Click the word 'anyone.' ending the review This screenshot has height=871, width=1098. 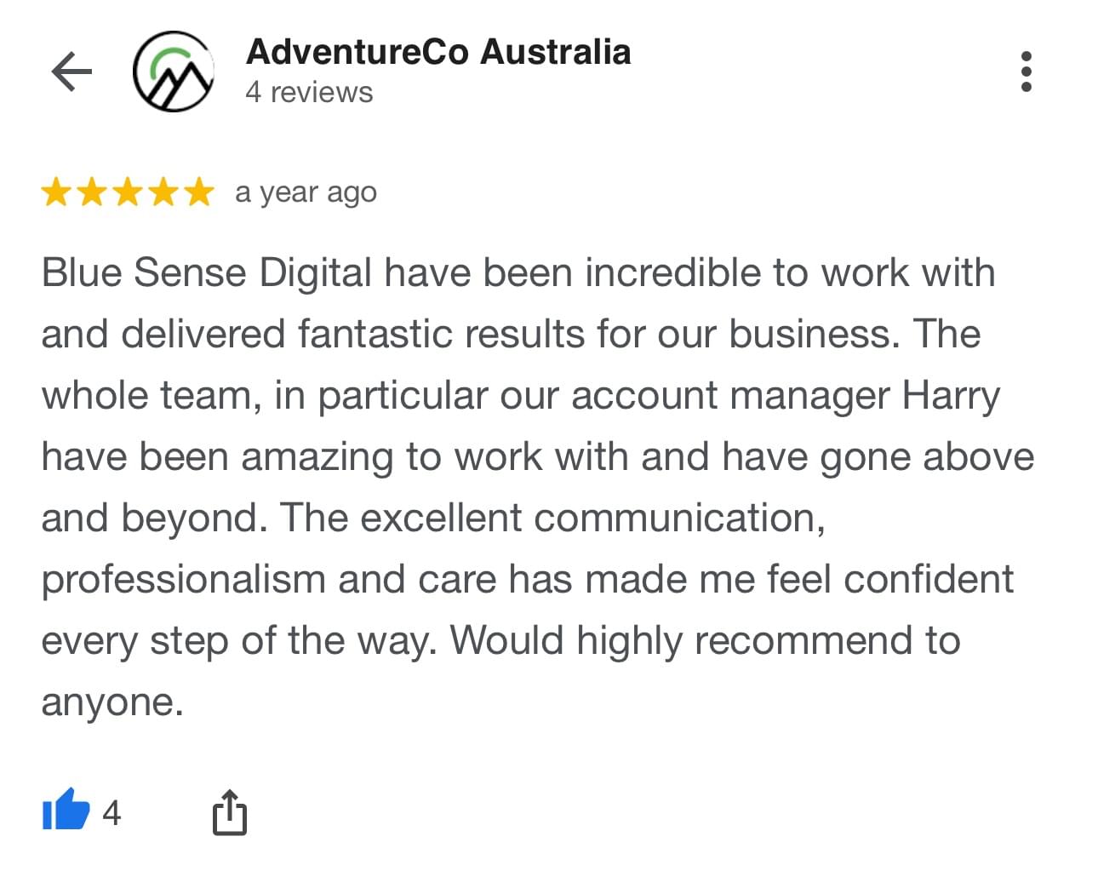click(x=112, y=702)
